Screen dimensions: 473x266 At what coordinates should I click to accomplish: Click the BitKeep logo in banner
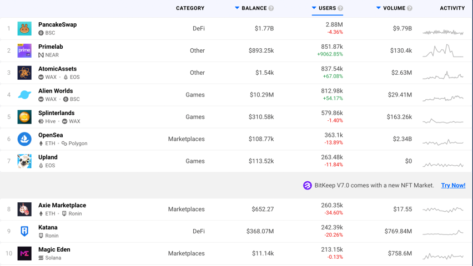[x=307, y=186]
